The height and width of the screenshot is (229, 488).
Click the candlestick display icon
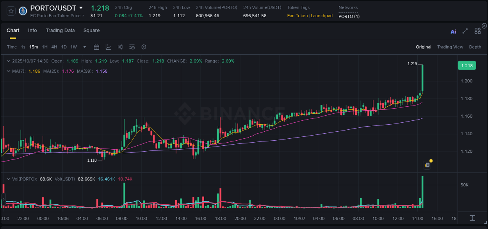(x=120, y=47)
